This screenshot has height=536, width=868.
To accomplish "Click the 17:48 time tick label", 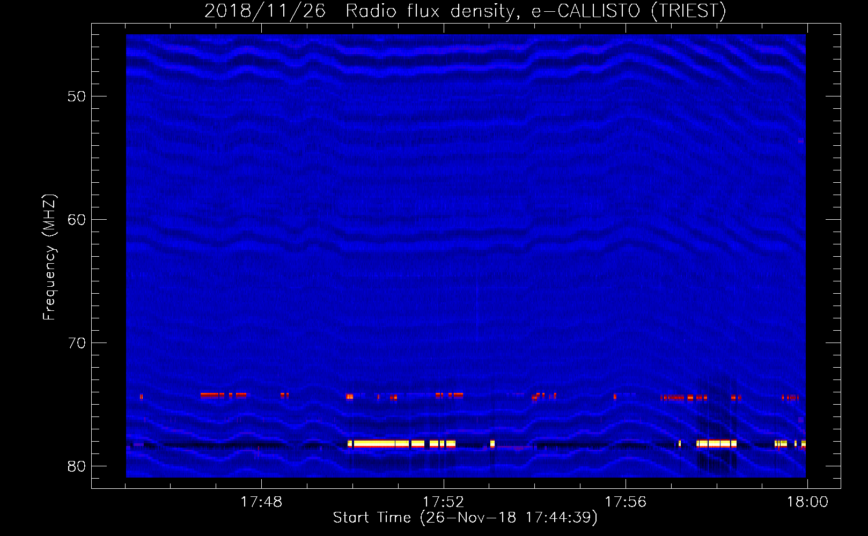I will (261, 502).
